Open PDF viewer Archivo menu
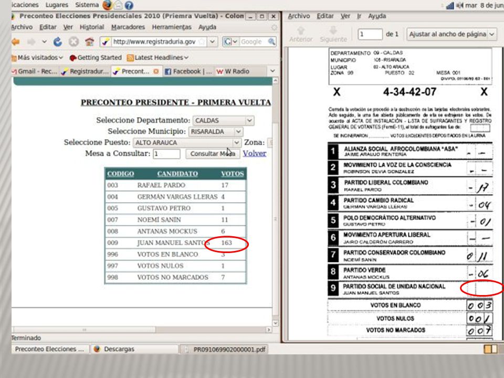 pos(299,16)
